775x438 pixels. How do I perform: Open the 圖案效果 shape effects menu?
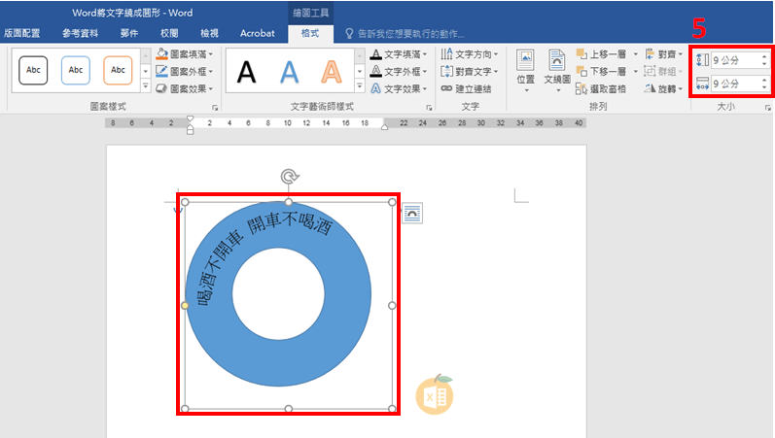tap(184, 88)
